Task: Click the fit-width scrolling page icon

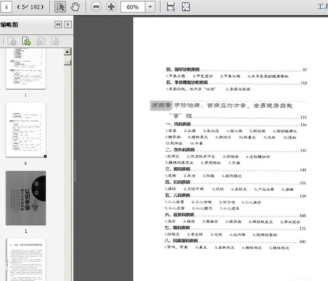Action: (171, 7)
